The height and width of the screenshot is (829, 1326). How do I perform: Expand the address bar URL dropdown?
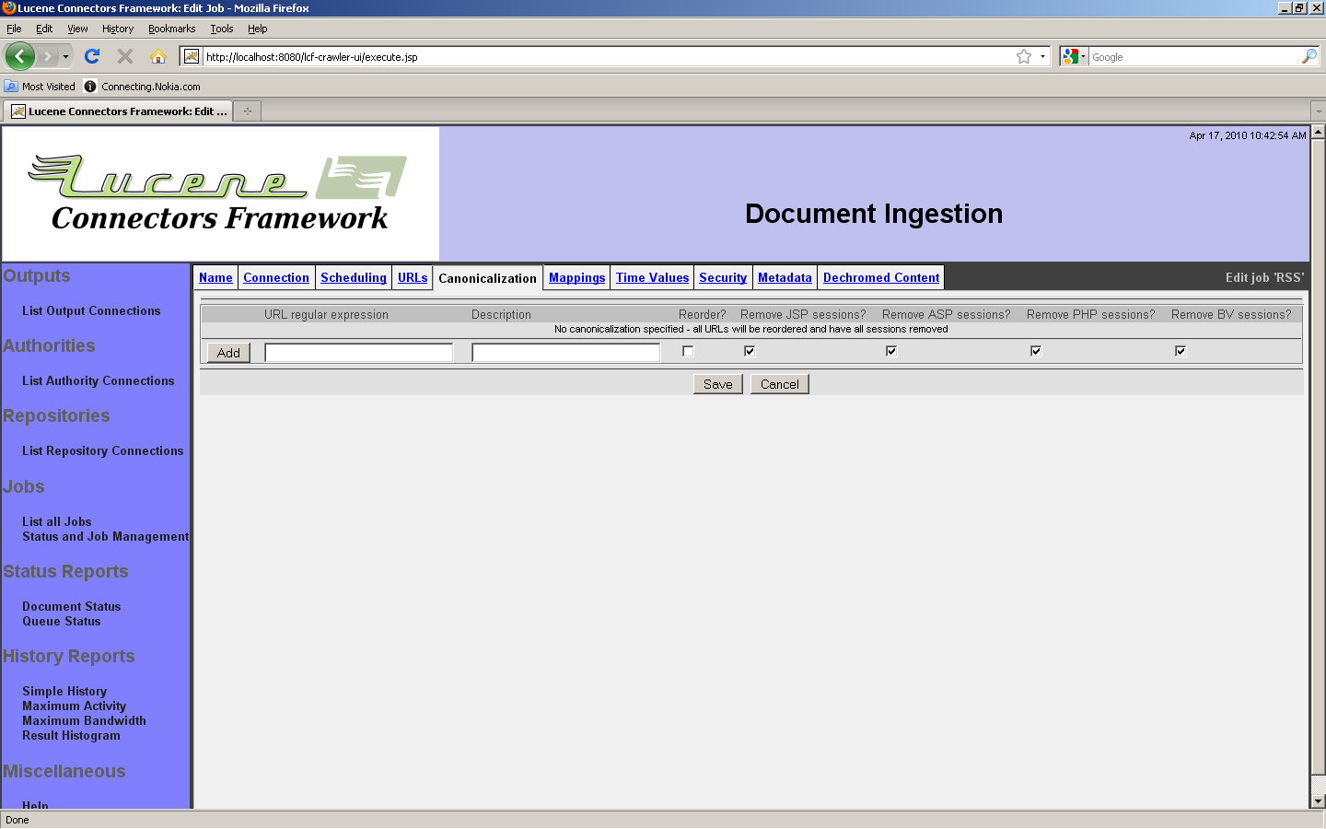click(1042, 56)
